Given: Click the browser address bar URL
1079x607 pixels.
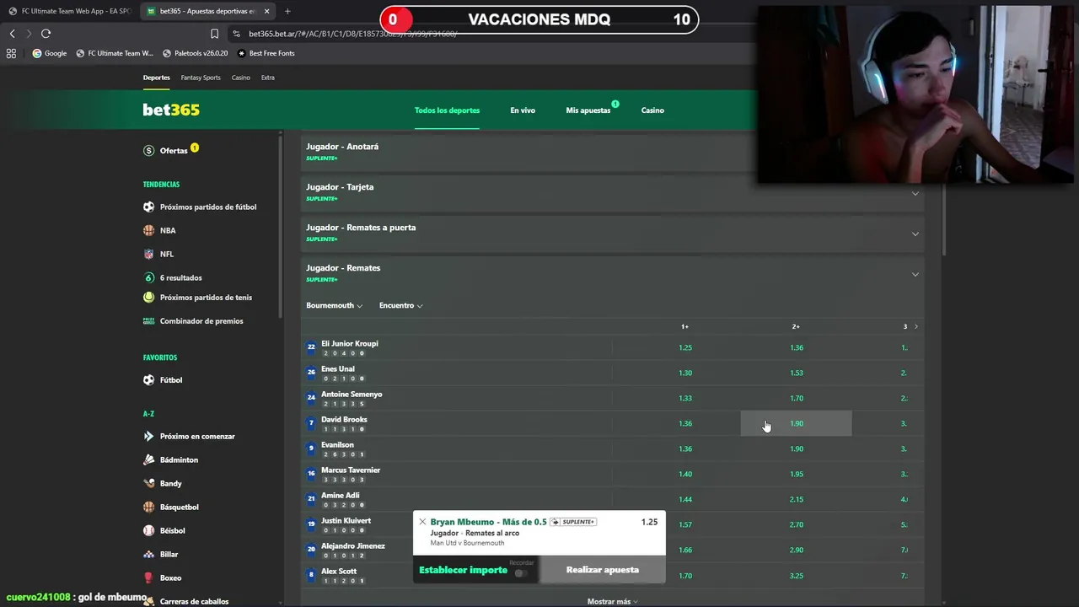Looking at the screenshot, I should point(352,34).
